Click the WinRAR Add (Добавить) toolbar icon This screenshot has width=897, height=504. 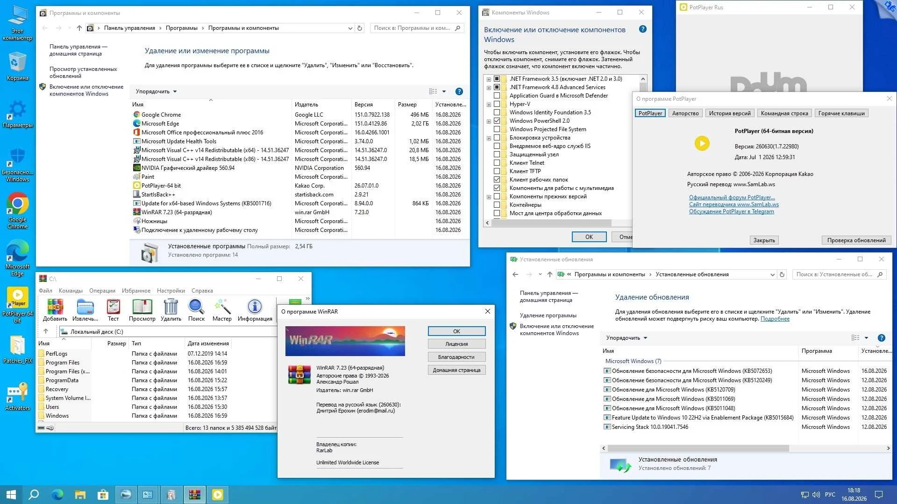(55, 310)
